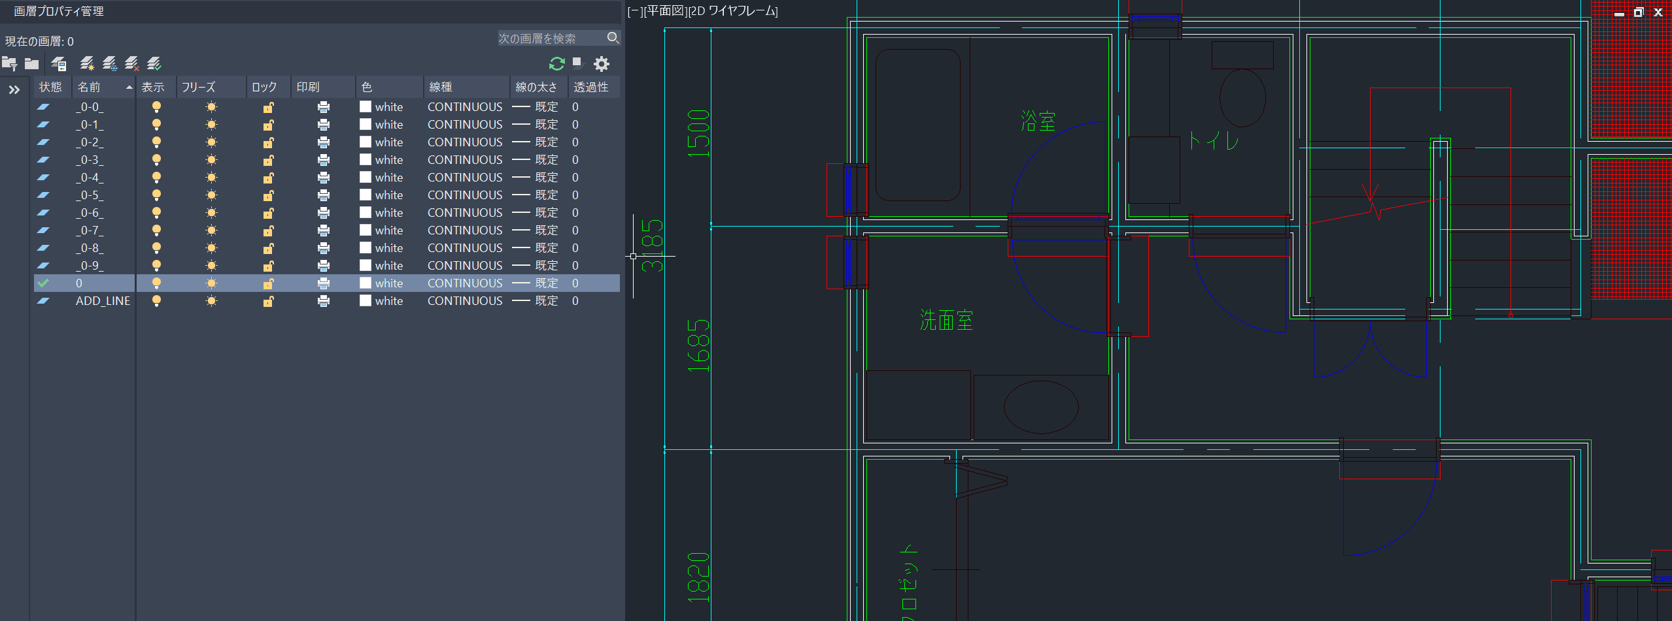The width and height of the screenshot is (1672, 621).
Task: Delete the selected layer
Action: (x=132, y=64)
